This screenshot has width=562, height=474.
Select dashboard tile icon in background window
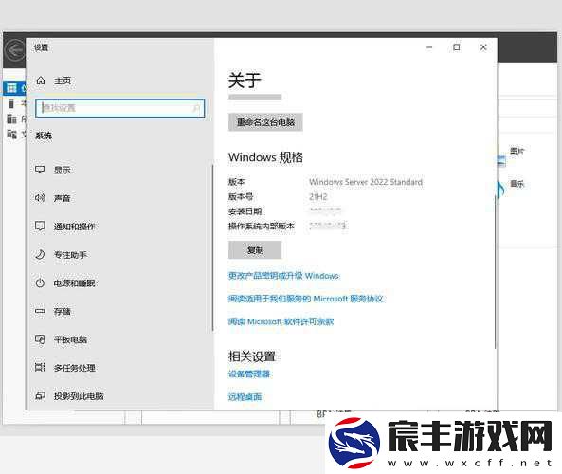(x=11, y=88)
